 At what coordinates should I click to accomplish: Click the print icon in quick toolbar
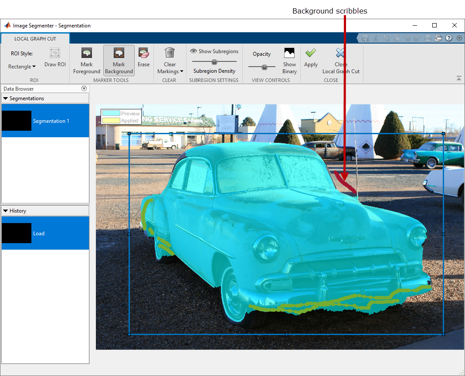click(x=428, y=38)
